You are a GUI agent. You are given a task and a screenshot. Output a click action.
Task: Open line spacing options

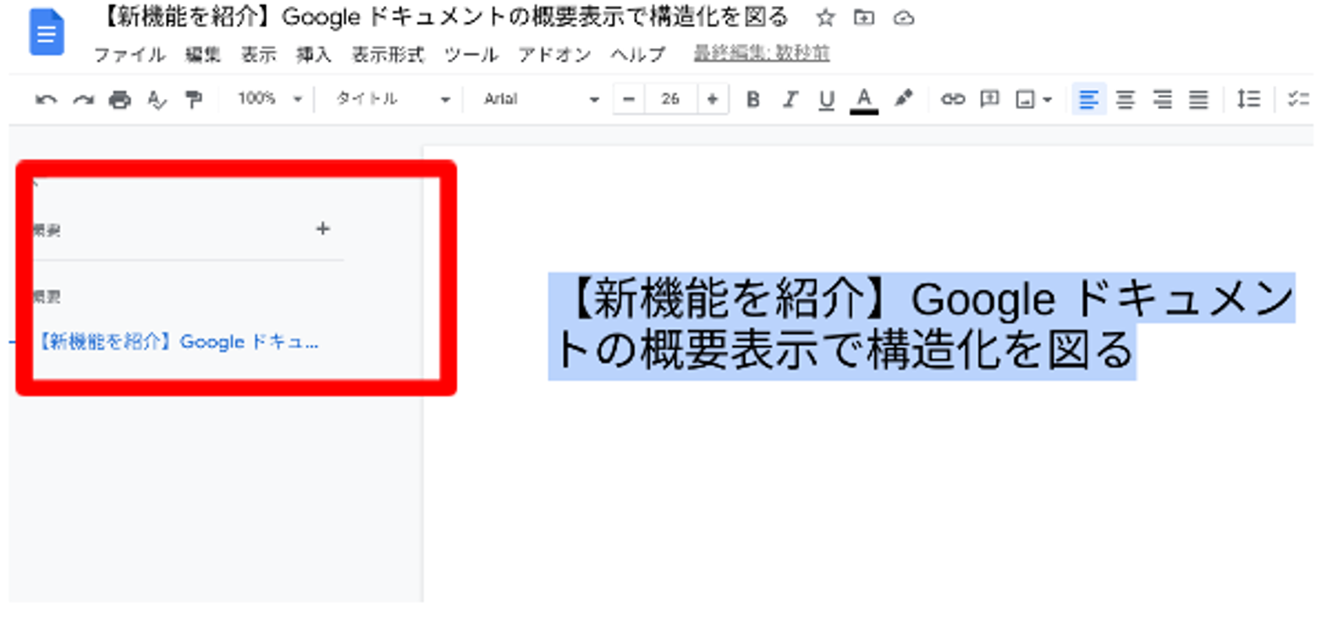pyautogui.click(x=1248, y=99)
